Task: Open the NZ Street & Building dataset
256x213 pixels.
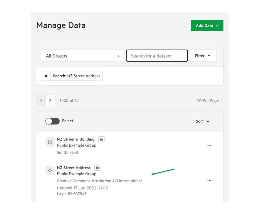Action: pyautogui.click(x=76, y=139)
